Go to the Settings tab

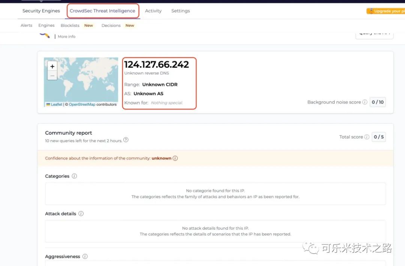(x=180, y=11)
